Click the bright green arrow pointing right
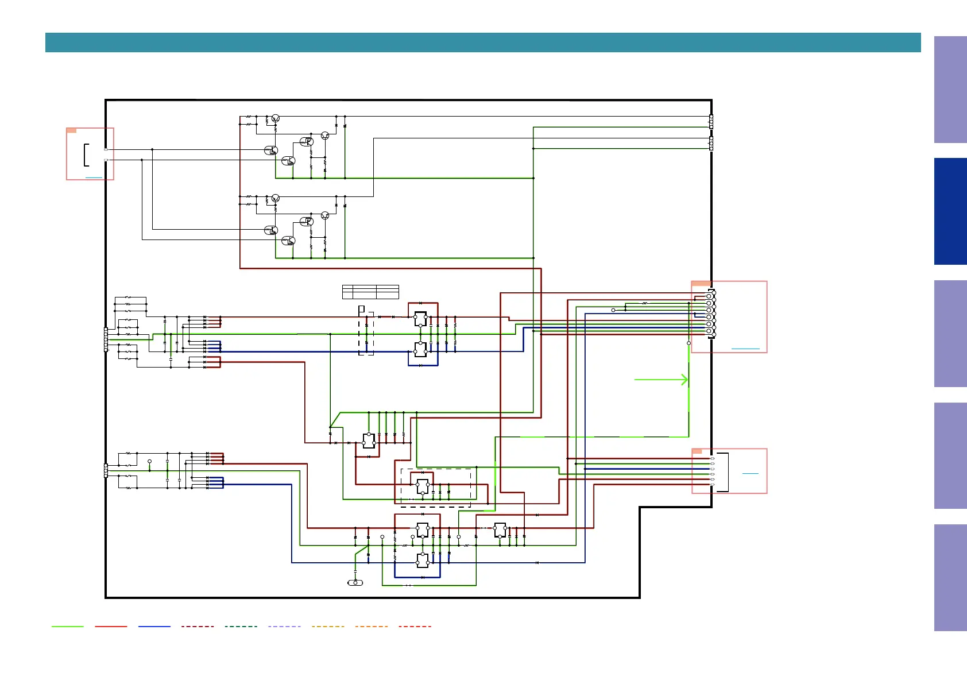The image size is (967, 684). coord(660,380)
